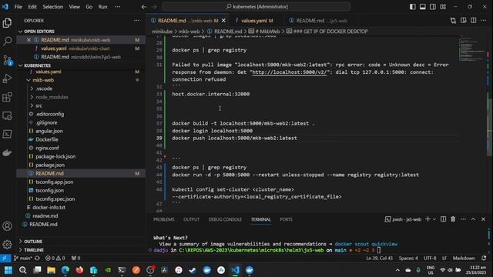The height and width of the screenshot is (277, 493).
Task: Open editor more actions ellipsis
Action: [x=483, y=21]
